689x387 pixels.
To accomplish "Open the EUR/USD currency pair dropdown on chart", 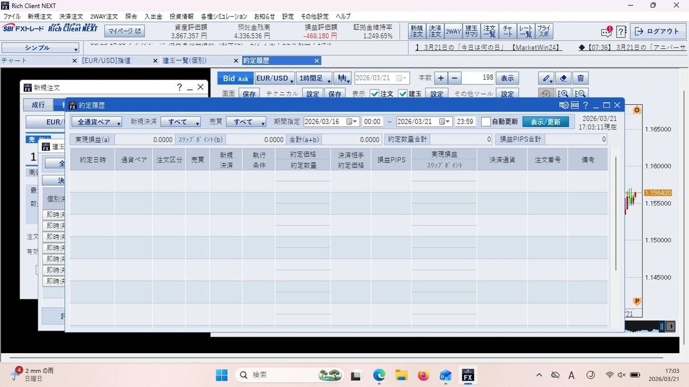I will (x=274, y=78).
